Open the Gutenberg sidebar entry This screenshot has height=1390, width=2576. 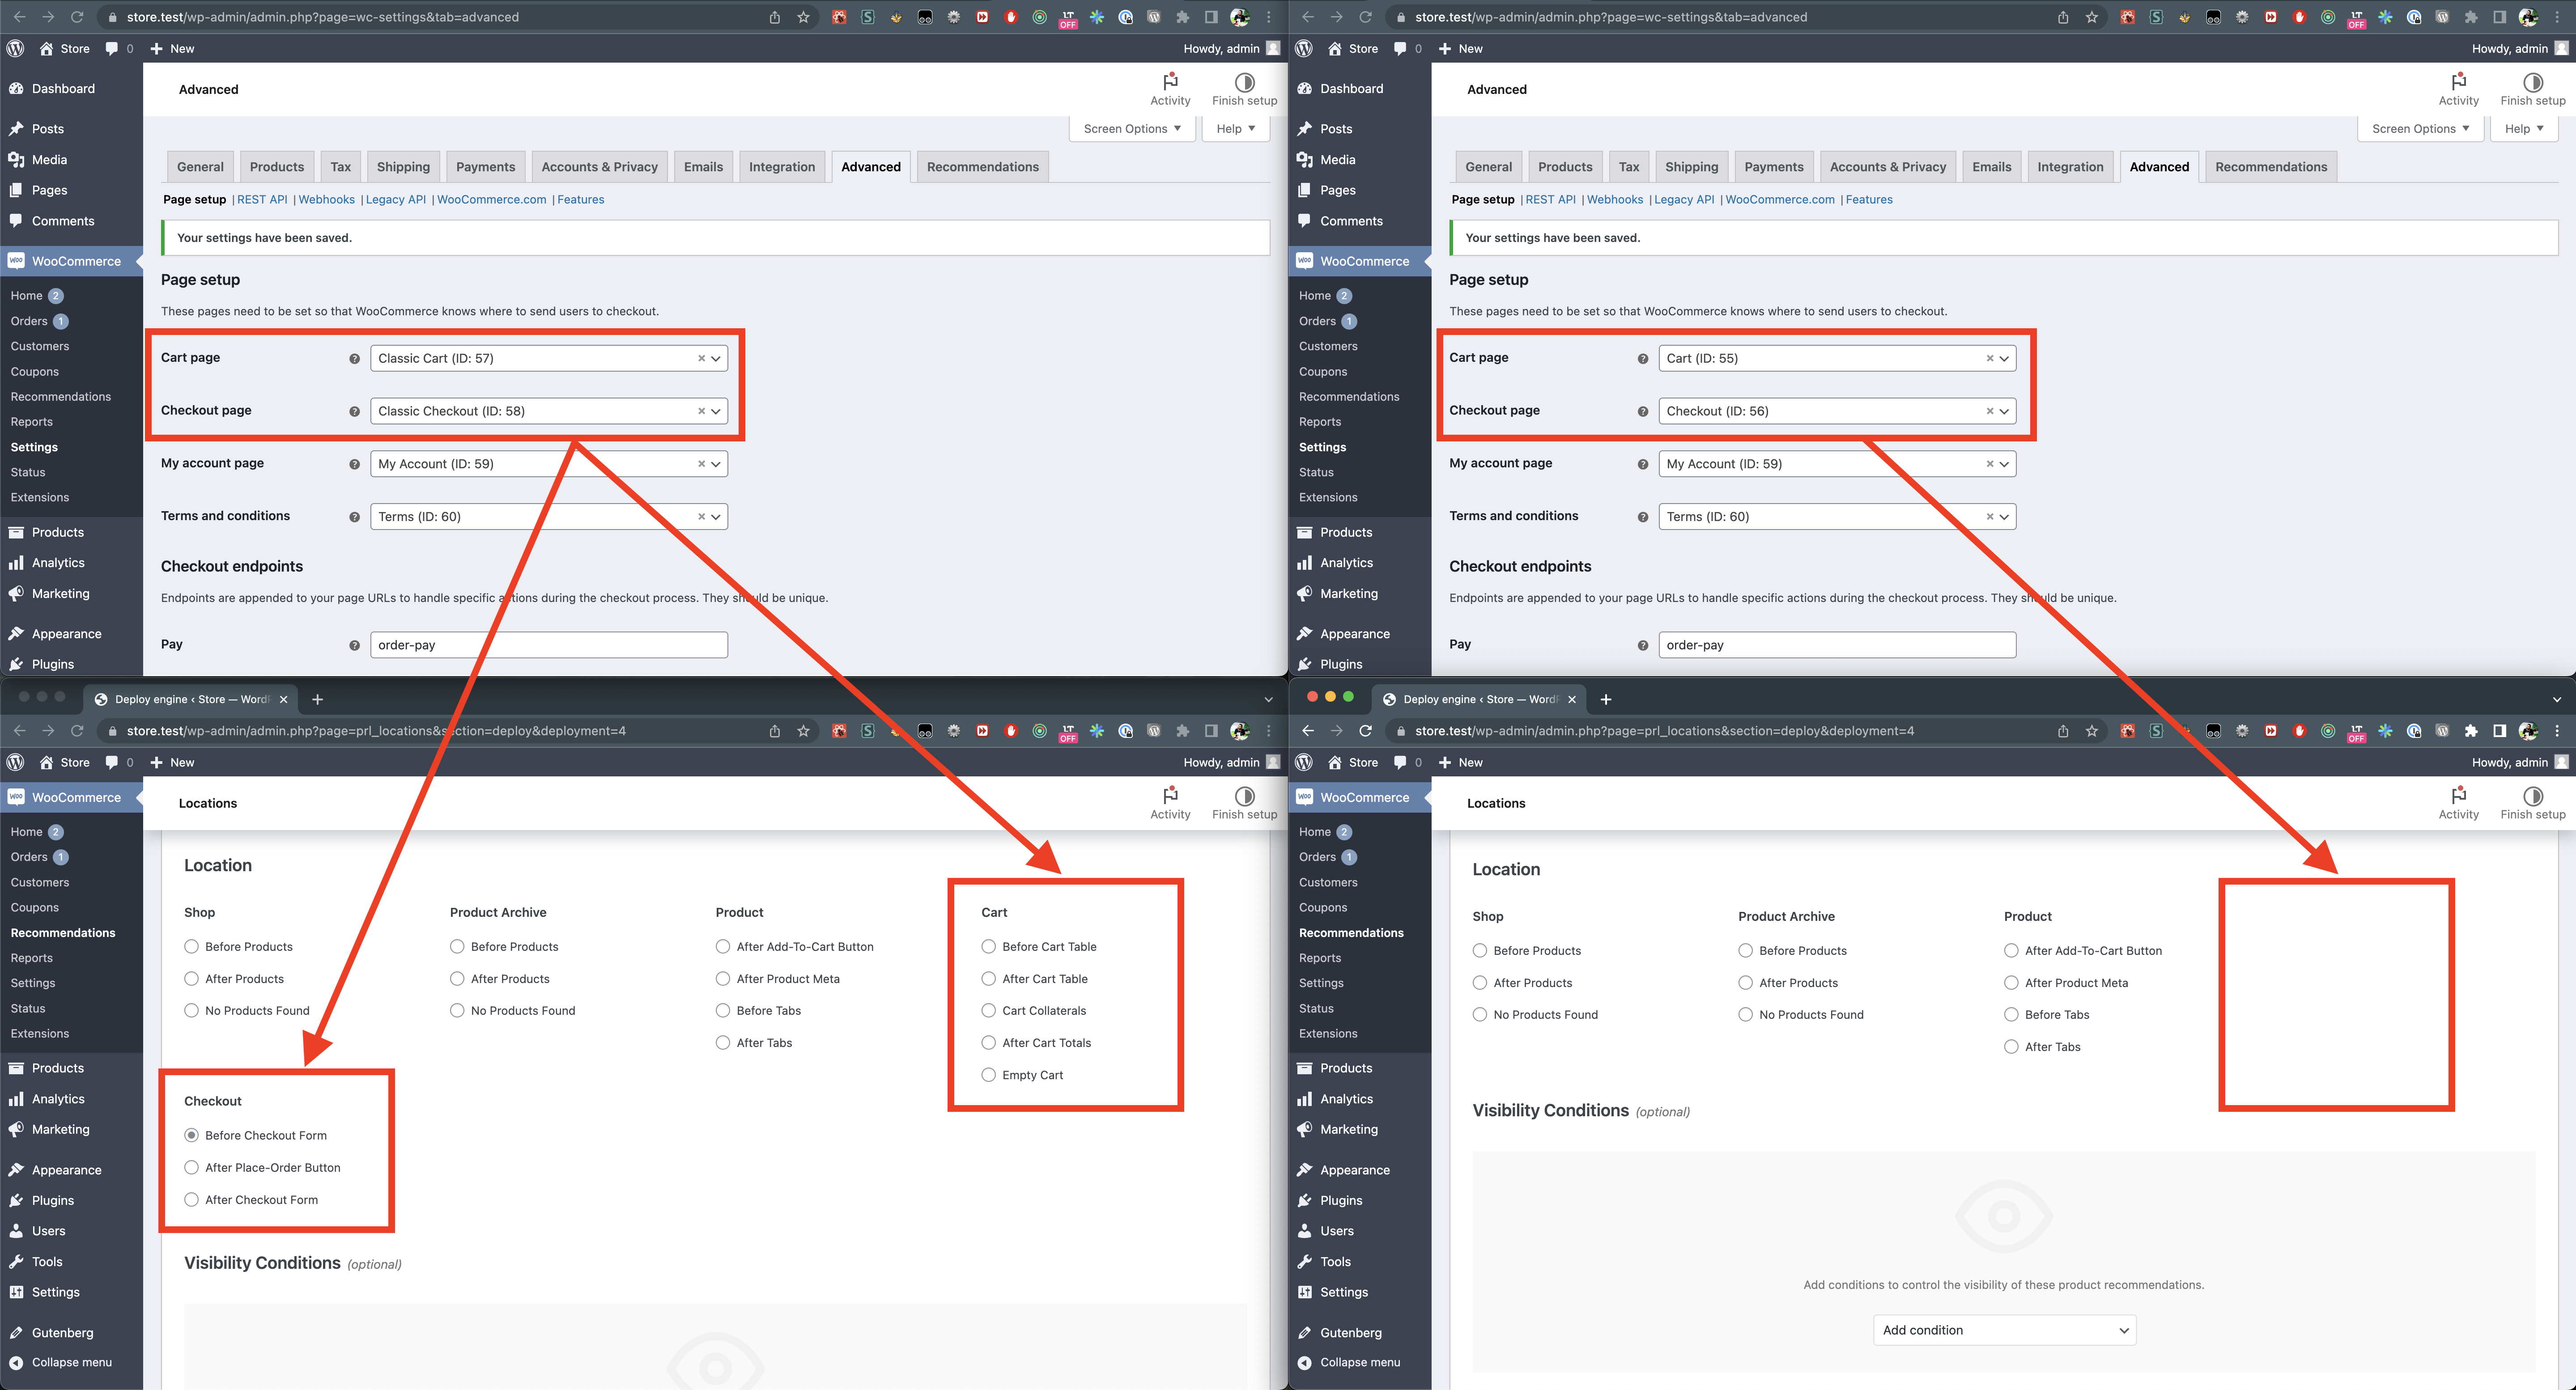[x=62, y=1332]
